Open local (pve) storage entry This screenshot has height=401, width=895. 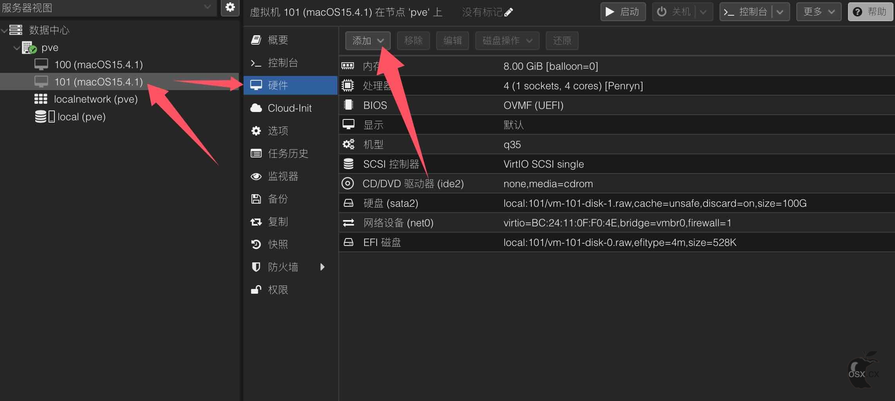point(81,117)
